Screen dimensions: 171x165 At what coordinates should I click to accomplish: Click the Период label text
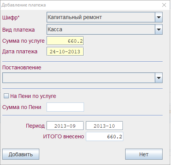click(x=35, y=126)
